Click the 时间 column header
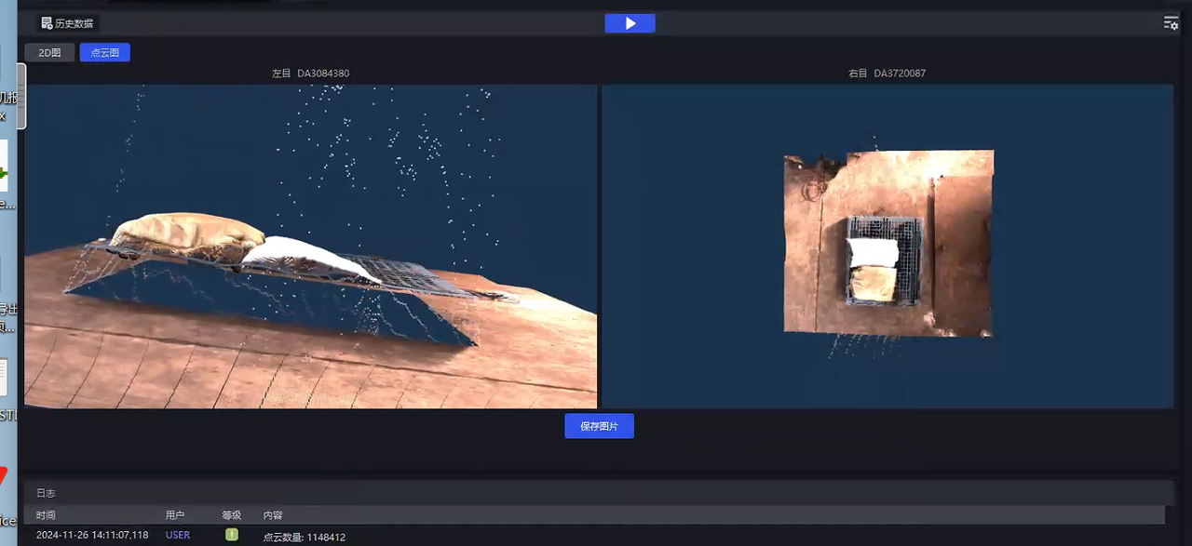The width and height of the screenshot is (1192, 546). [x=46, y=515]
